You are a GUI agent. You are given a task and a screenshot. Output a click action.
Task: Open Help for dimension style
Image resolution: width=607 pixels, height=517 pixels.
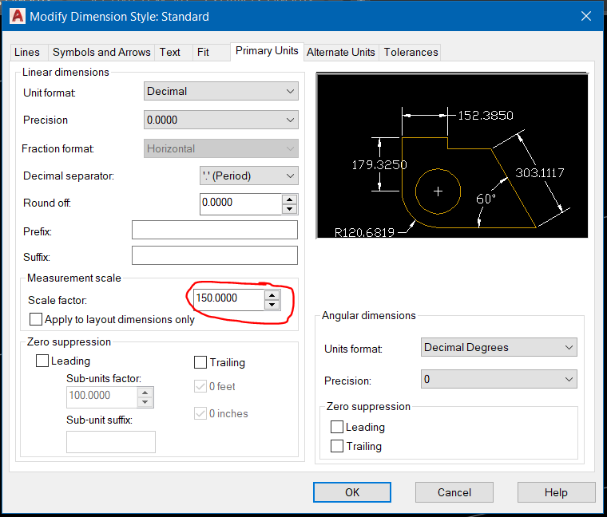pos(557,492)
